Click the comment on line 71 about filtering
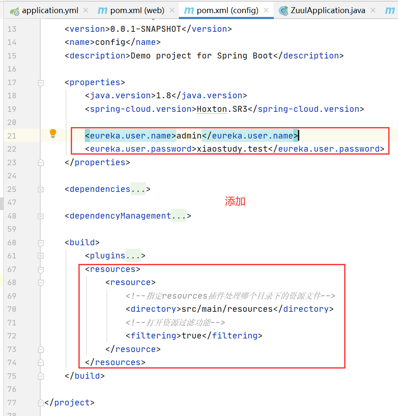 pyautogui.click(x=175, y=323)
